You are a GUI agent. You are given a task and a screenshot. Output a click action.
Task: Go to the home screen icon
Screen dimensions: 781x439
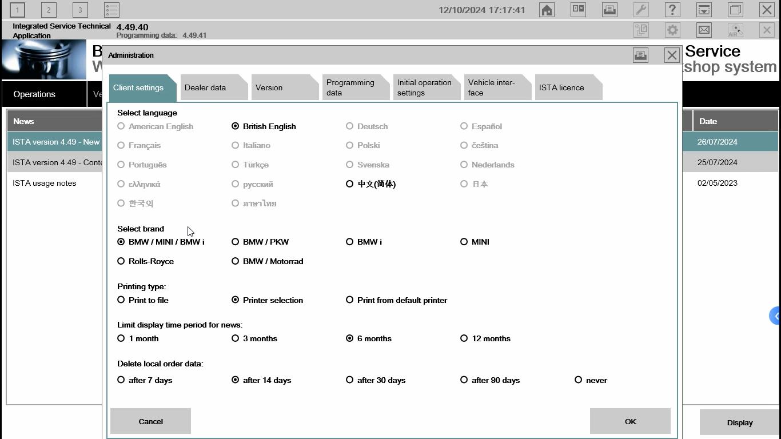(547, 10)
